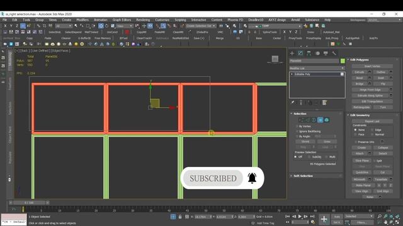The height and width of the screenshot is (226, 403).
Task: Select Element sub-object level icon
Action: pos(326,120)
